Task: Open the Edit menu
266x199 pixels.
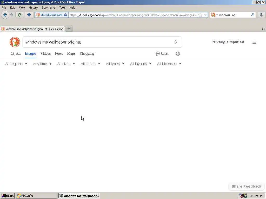Action: (12, 8)
